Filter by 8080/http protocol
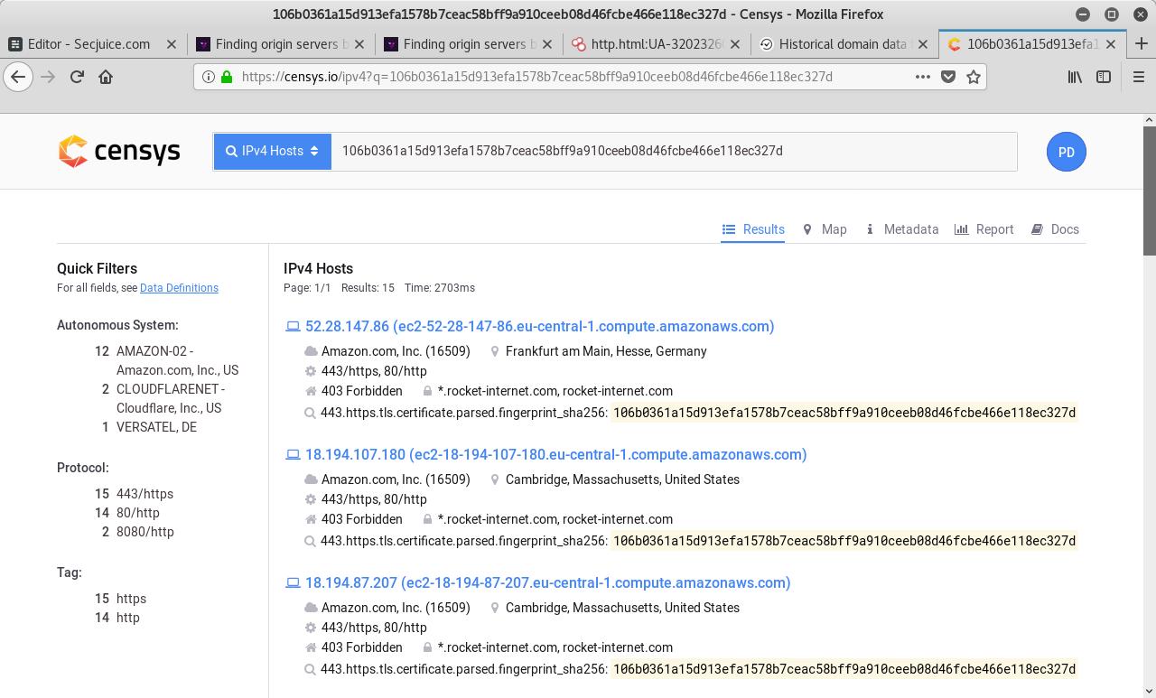This screenshot has height=698, width=1156. pyautogui.click(x=144, y=532)
